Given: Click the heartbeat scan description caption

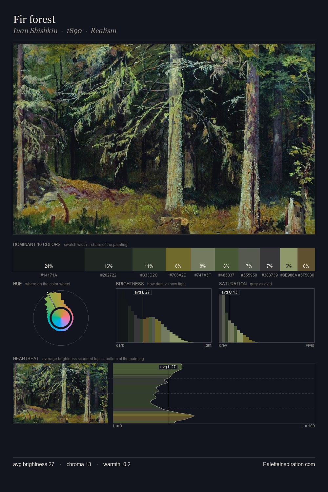Looking at the screenshot, I should [x=93, y=359].
